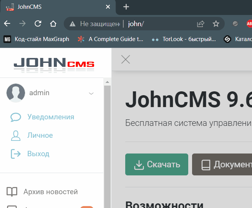Bookmark this page with the star icon
The image size is (252, 208).
point(216,24)
